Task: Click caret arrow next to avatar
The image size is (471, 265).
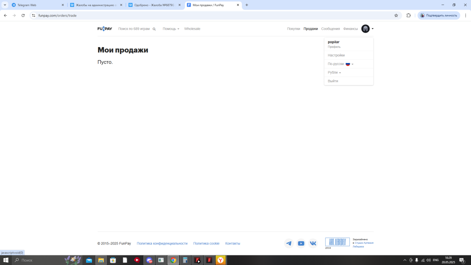Action: (372, 29)
